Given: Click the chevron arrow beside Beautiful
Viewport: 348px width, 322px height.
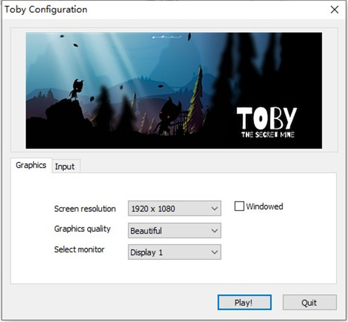Looking at the screenshot, I should click(215, 230).
